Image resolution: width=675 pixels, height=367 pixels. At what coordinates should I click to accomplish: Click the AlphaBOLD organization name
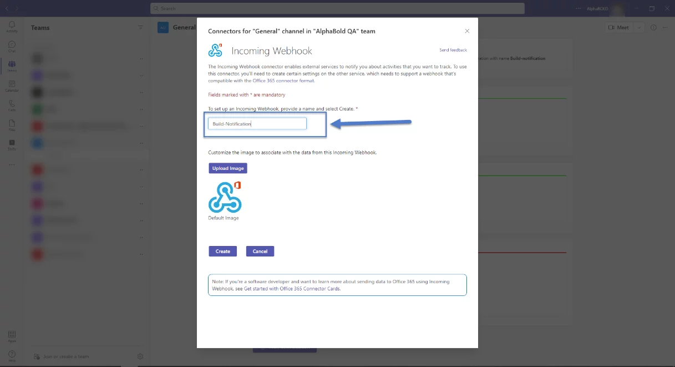click(597, 9)
